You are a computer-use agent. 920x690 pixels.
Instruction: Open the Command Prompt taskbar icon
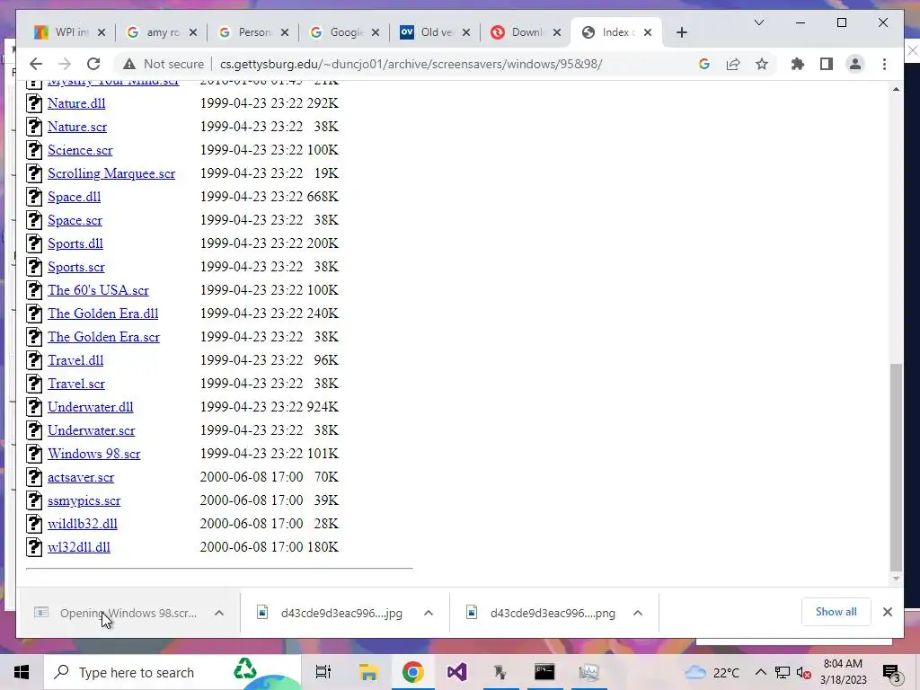tap(544, 672)
